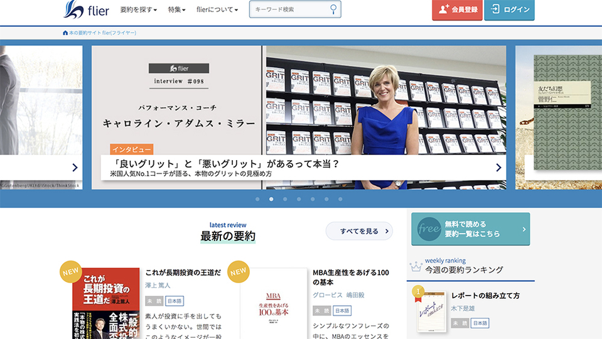
Task: Open book cover これが長期投資の王道だ
Action: pyautogui.click(x=106, y=303)
